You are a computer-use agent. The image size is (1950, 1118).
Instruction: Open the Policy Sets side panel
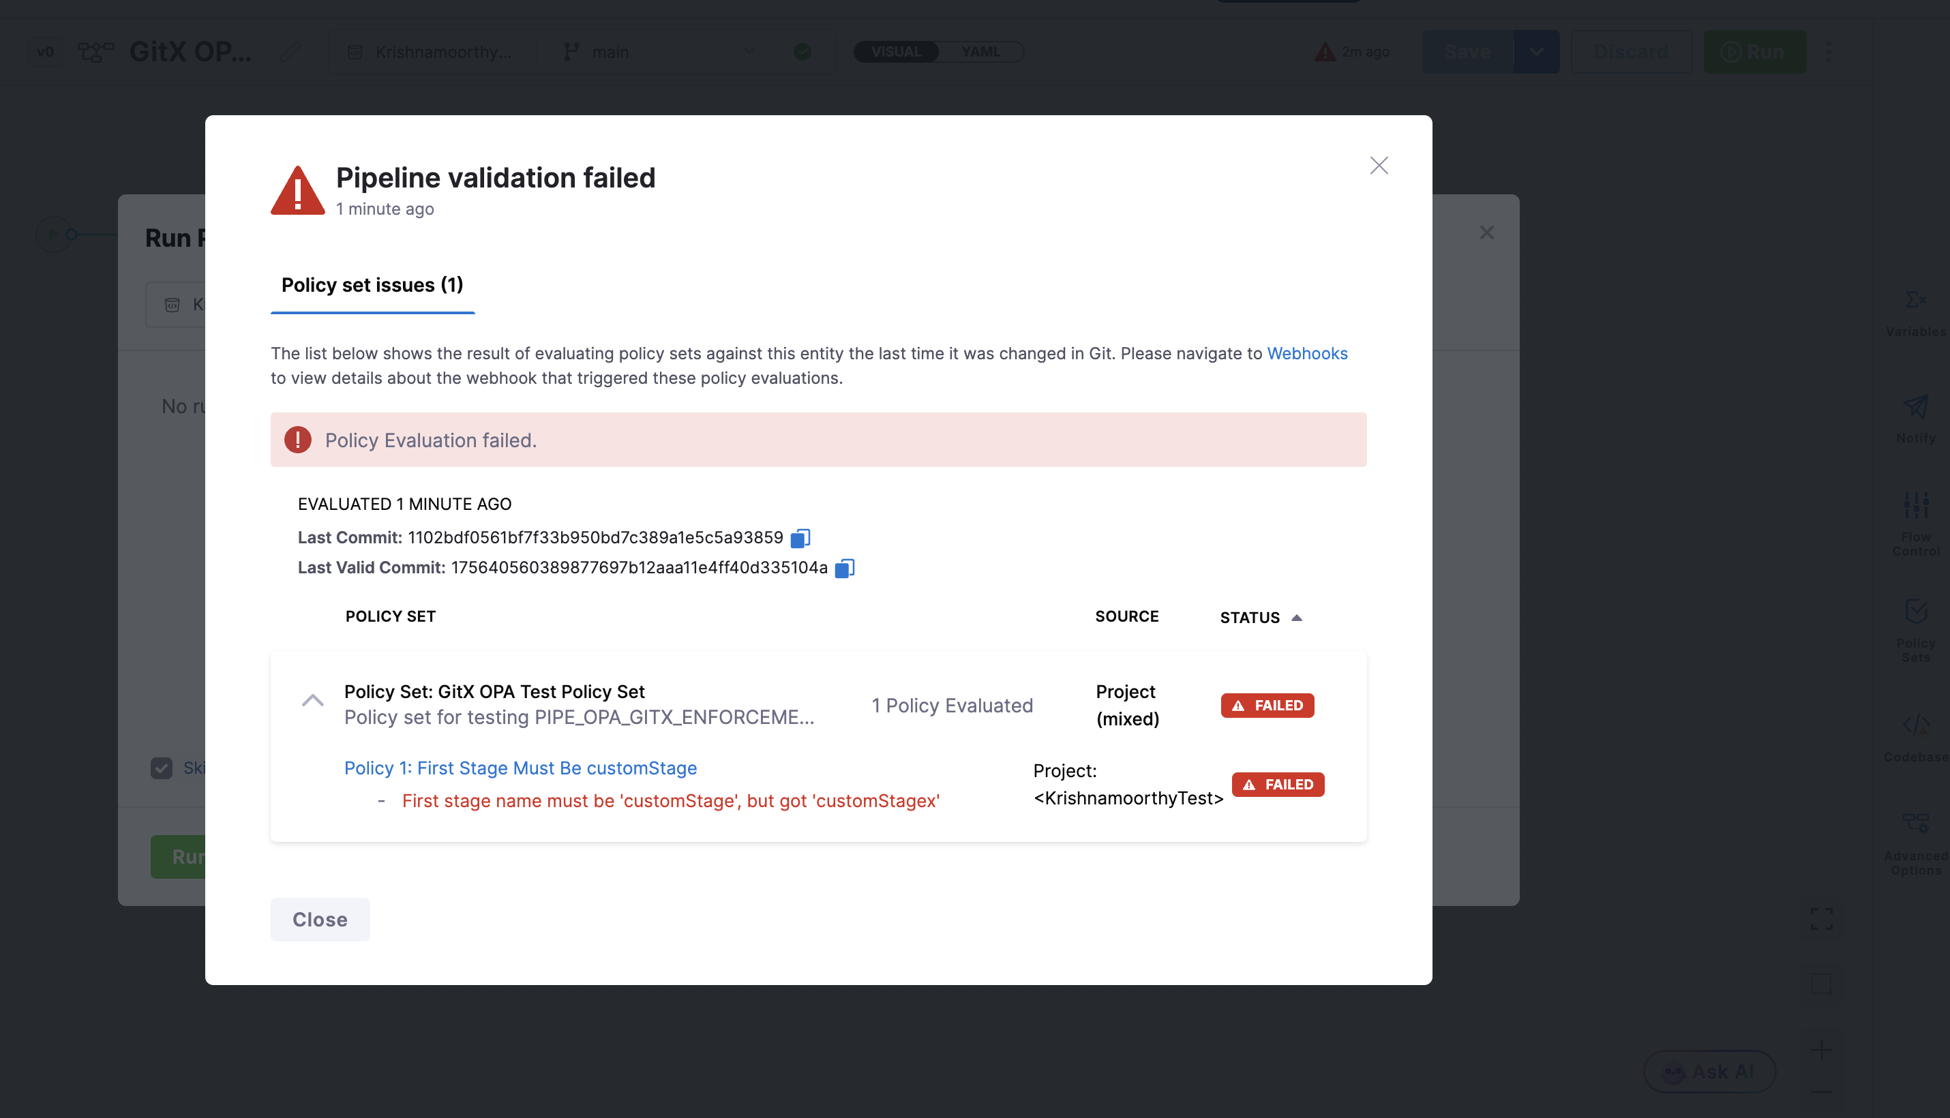pos(1915,630)
